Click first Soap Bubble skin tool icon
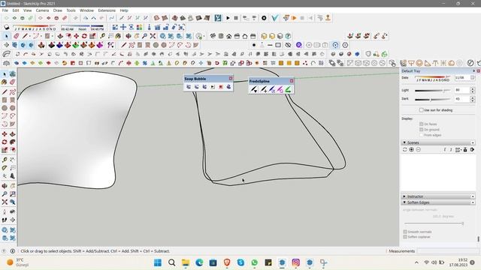The image size is (481, 270). (189, 87)
